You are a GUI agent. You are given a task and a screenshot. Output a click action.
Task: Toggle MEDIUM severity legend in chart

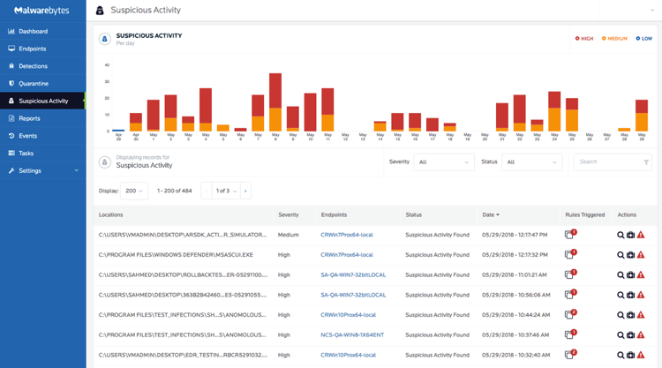click(614, 39)
